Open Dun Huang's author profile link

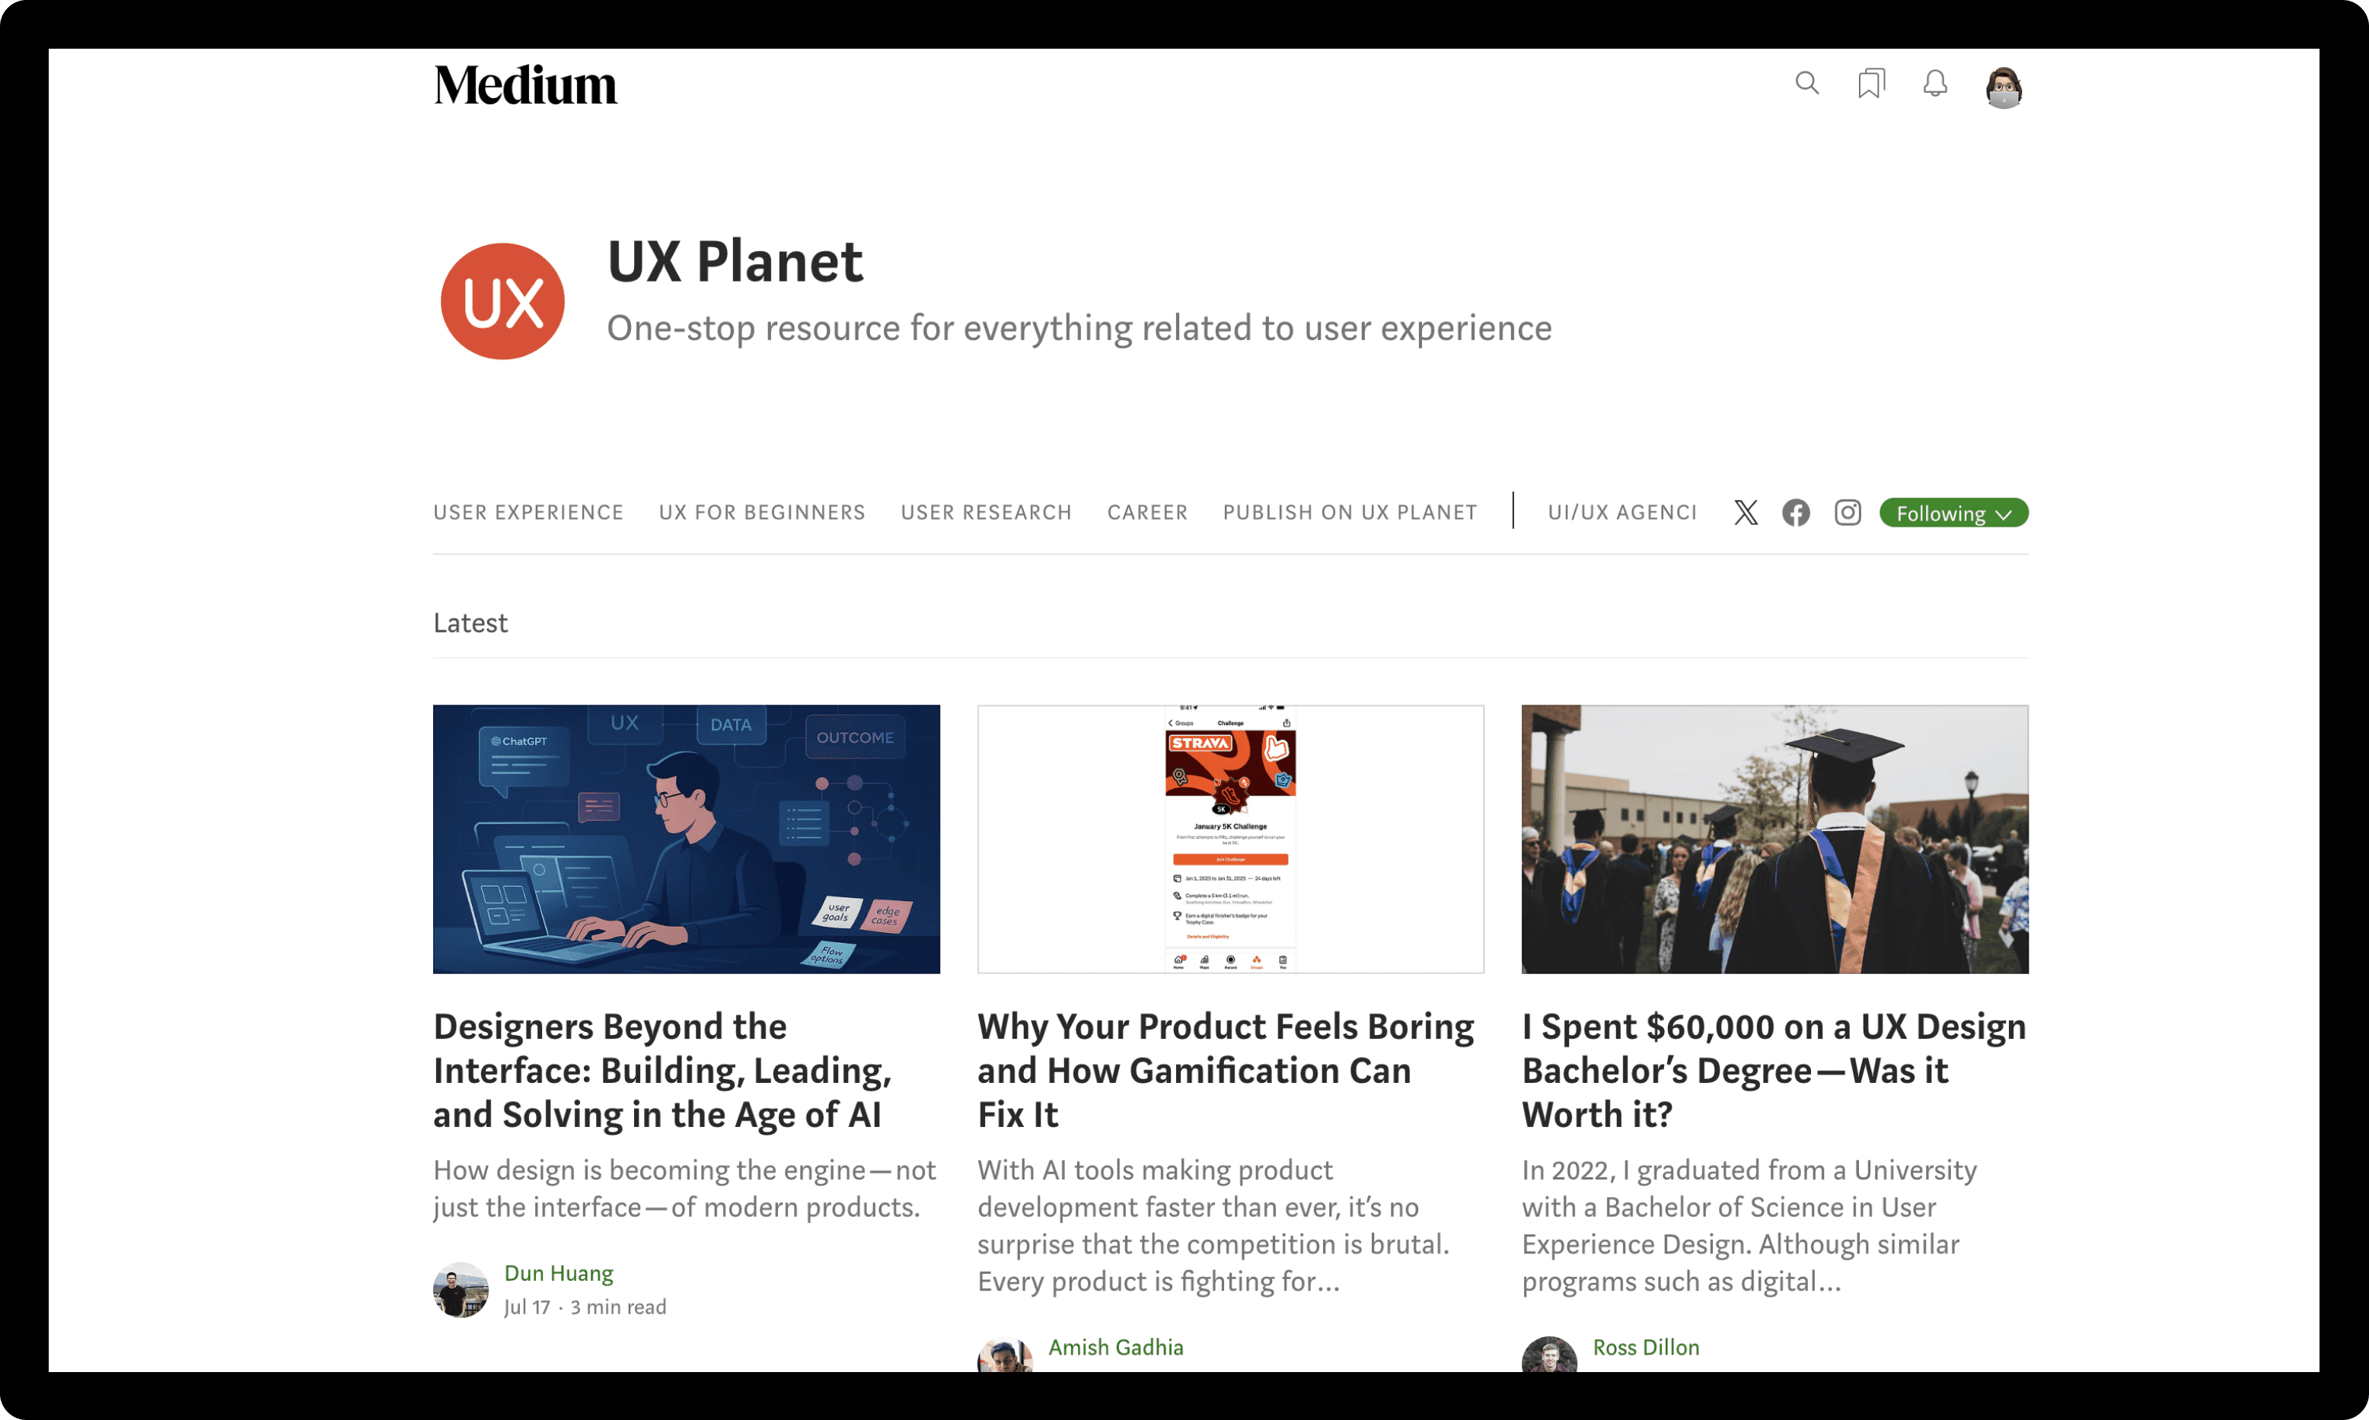coord(558,1274)
